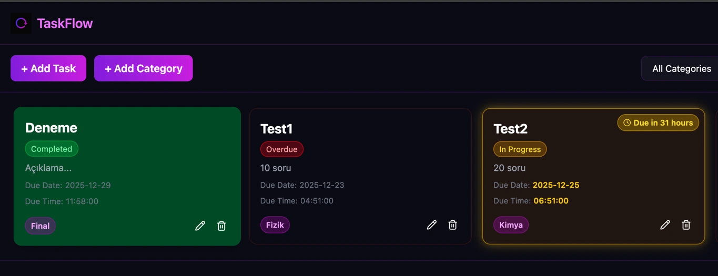Viewport: 718px width, 276px height.
Task: Click the TaskFlow logo icon
Action: 21,23
